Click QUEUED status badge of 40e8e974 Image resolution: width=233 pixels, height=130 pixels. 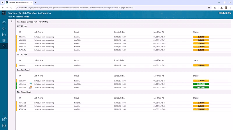(x=201, y=37)
